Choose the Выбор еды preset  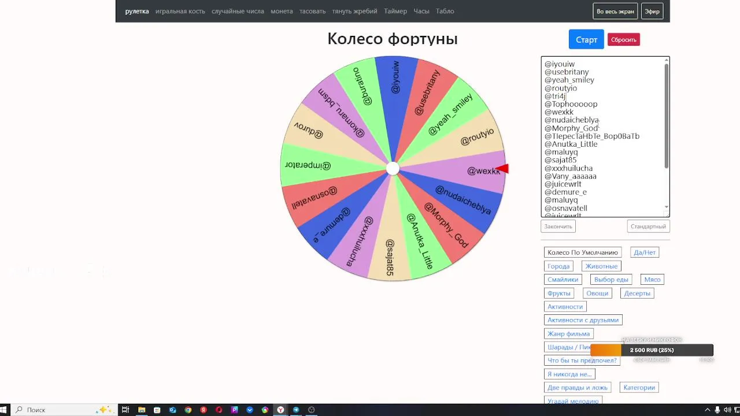coord(611,280)
